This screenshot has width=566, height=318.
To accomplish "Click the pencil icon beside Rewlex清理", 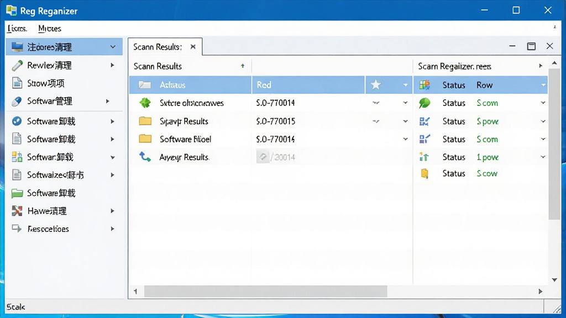I will click(17, 65).
